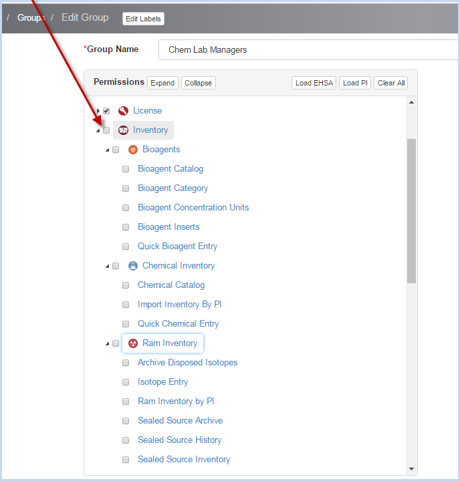Click the Load EHSA button
Screen dimensions: 460x481
tap(314, 83)
